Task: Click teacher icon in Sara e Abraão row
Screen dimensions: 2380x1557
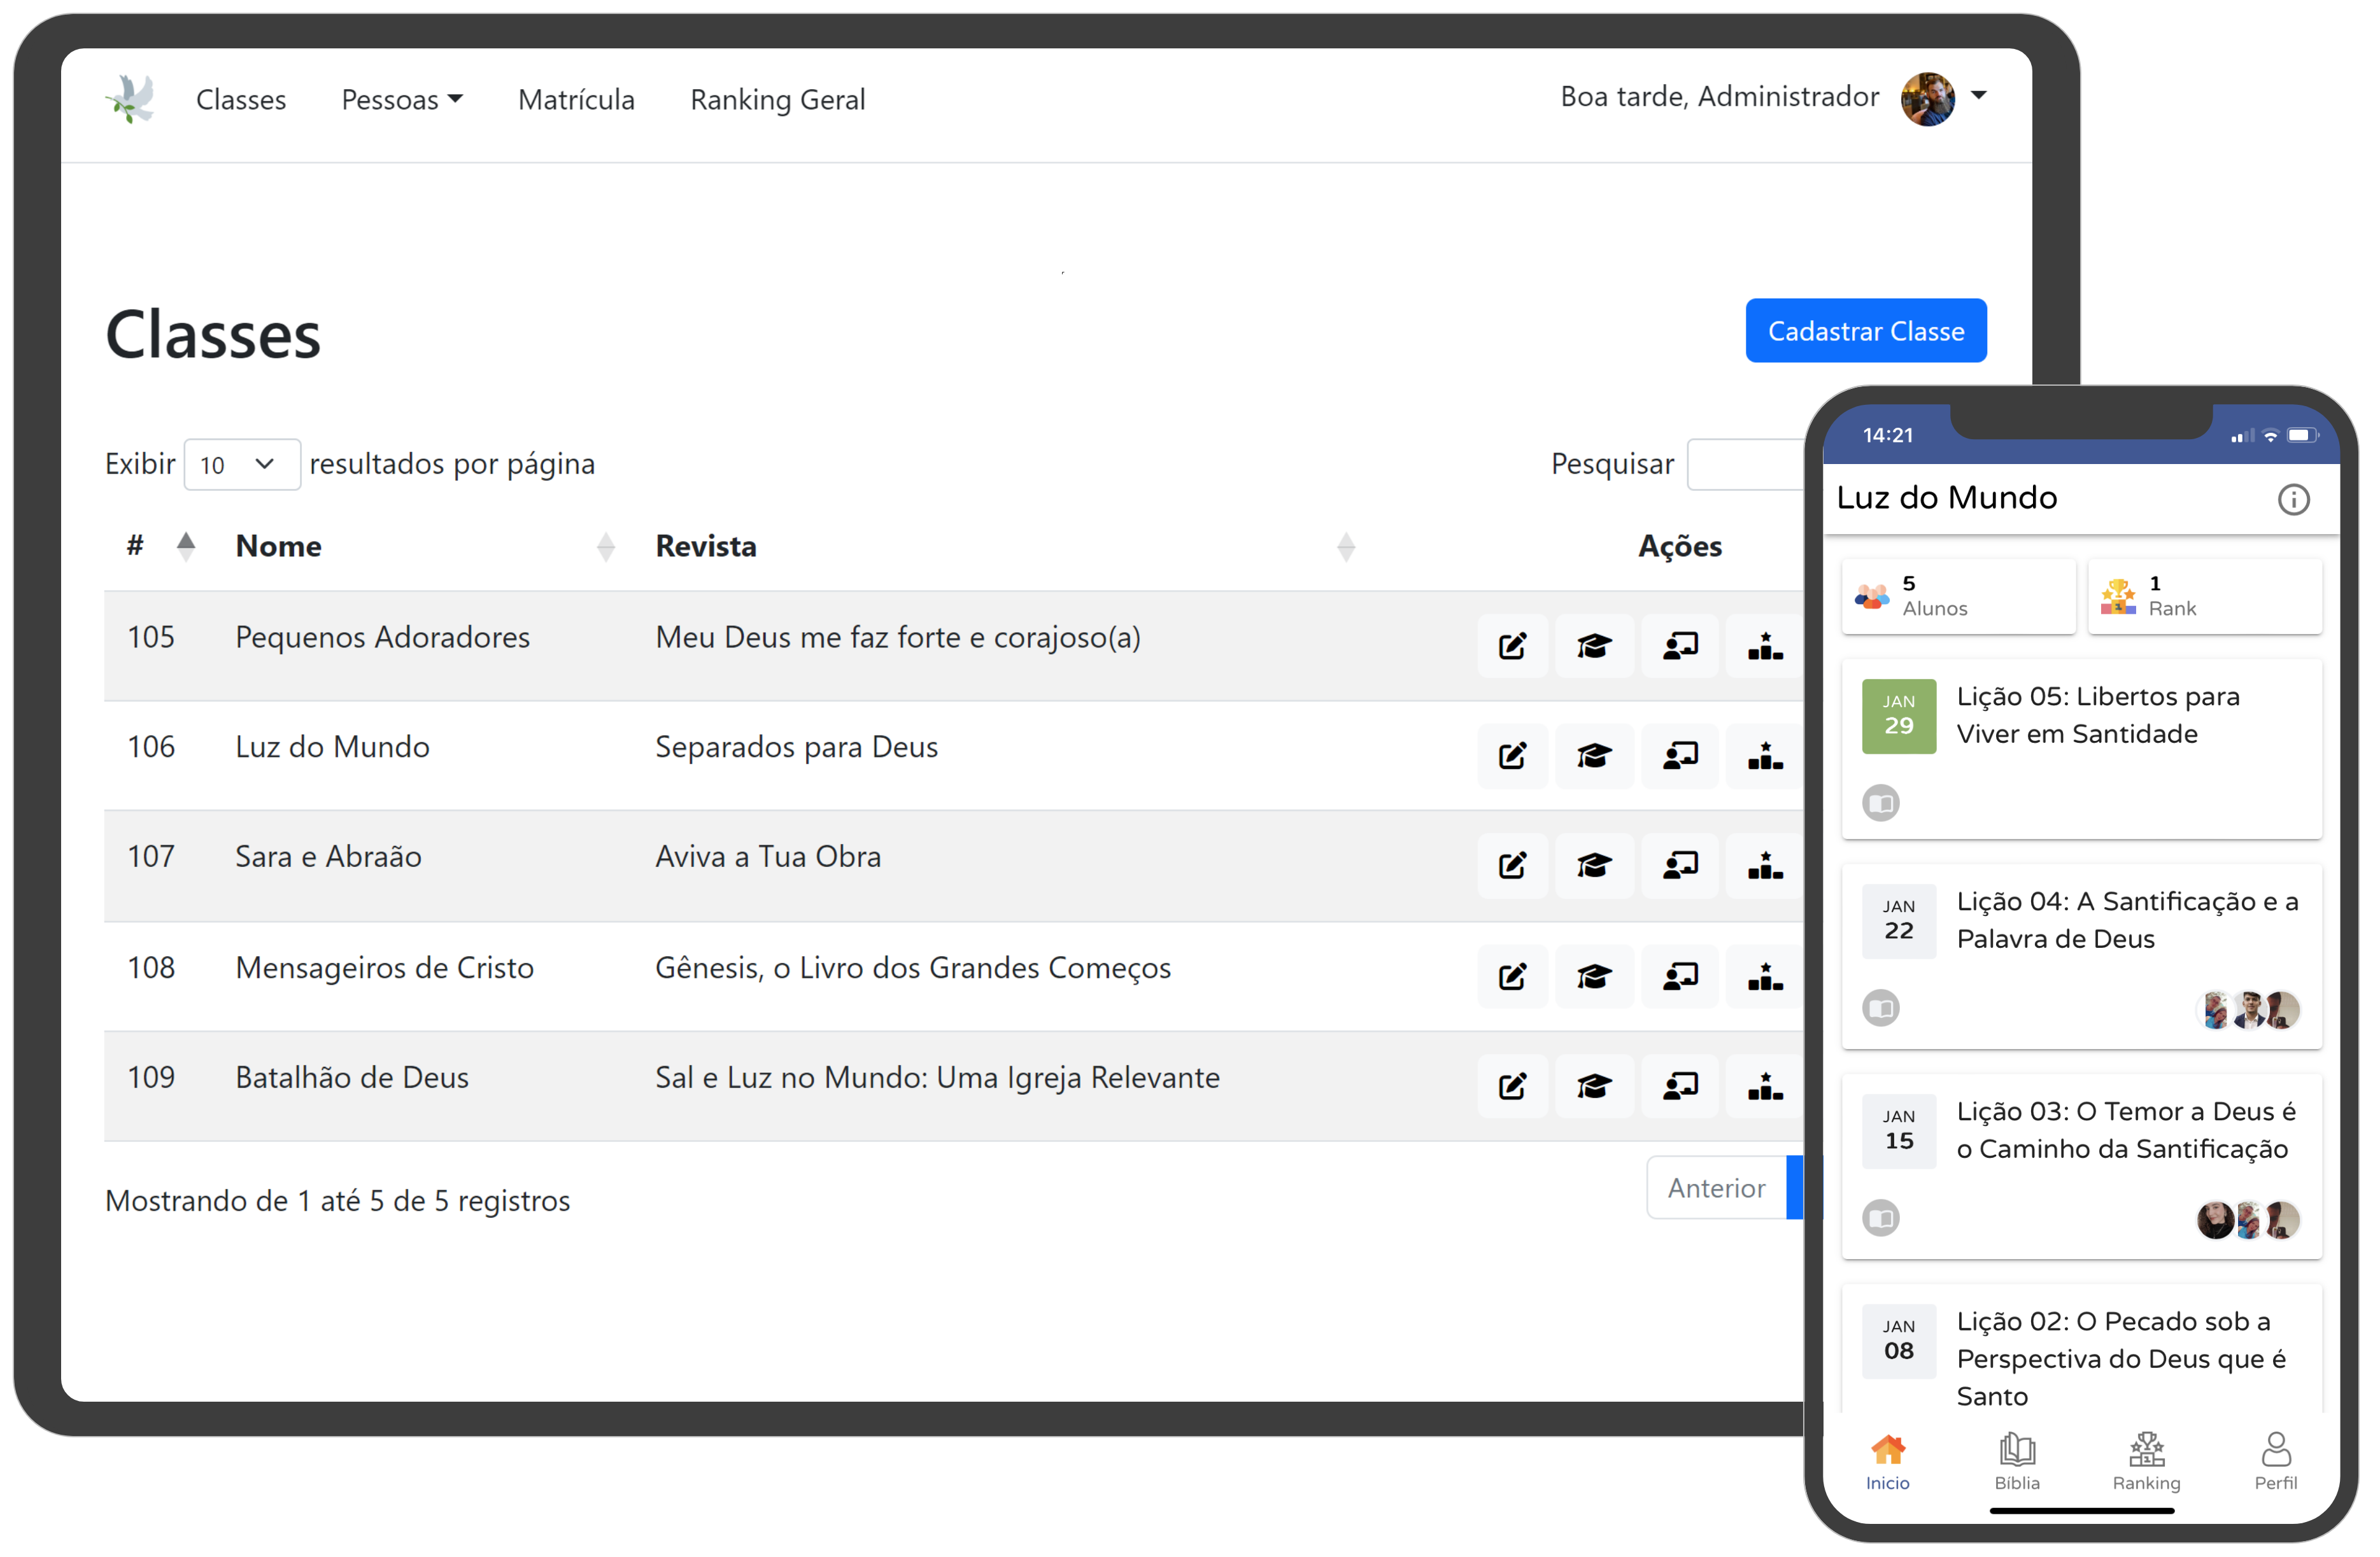Action: point(1680,865)
